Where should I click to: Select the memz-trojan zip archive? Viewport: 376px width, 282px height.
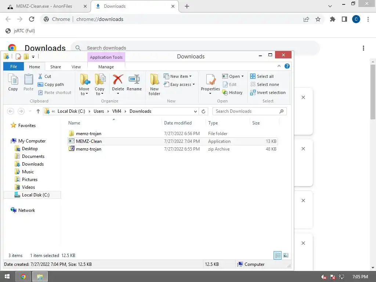tap(173, 149)
